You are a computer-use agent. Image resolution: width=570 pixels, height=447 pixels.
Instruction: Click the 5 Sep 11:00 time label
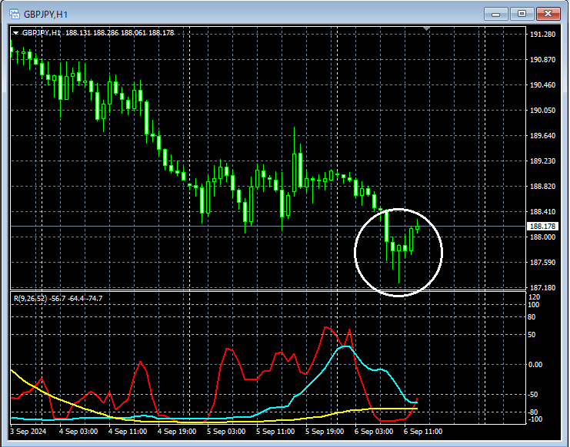(275, 432)
